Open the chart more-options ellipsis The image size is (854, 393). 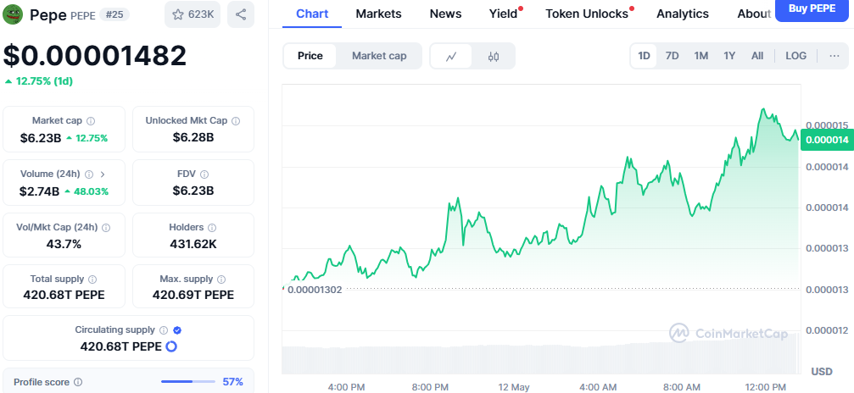834,56
